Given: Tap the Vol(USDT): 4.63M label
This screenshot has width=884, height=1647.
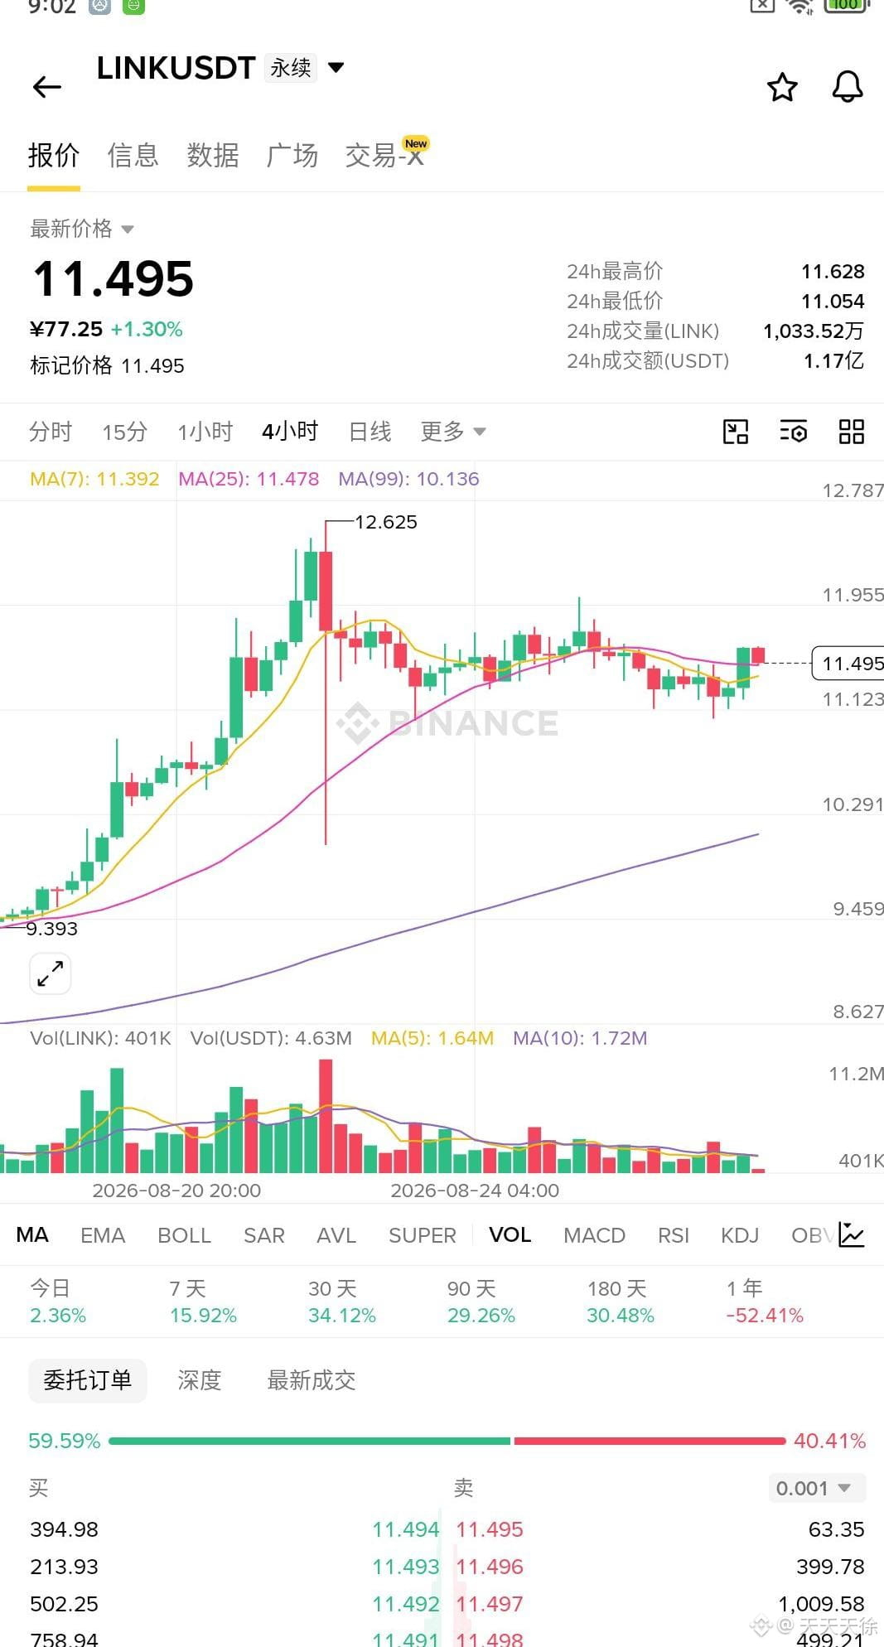Looking at the screenshot, I should tap(271, 1038).
